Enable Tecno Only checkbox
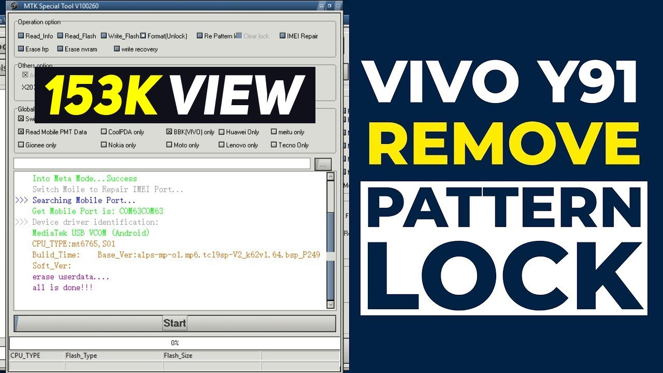This screenshot has width=663, height=373. 274,145
